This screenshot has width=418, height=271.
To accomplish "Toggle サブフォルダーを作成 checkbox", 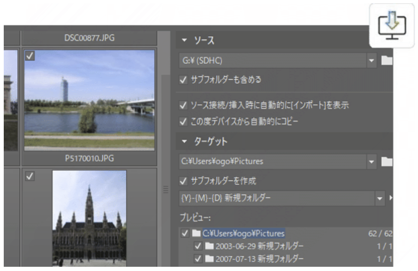I will tap(183, 181).
